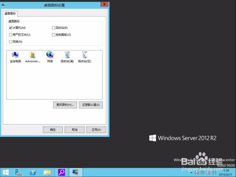Select the full recycle bin icon 回收站(满)

point(67,57)
